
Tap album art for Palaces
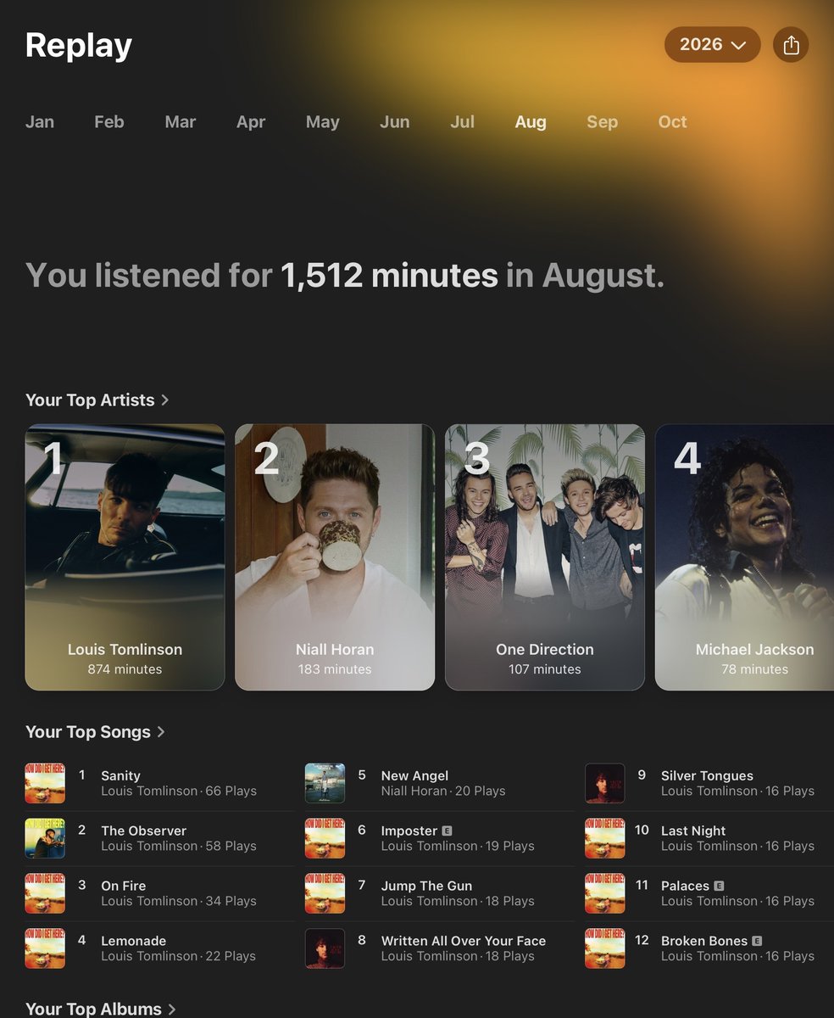pos(605,893)
